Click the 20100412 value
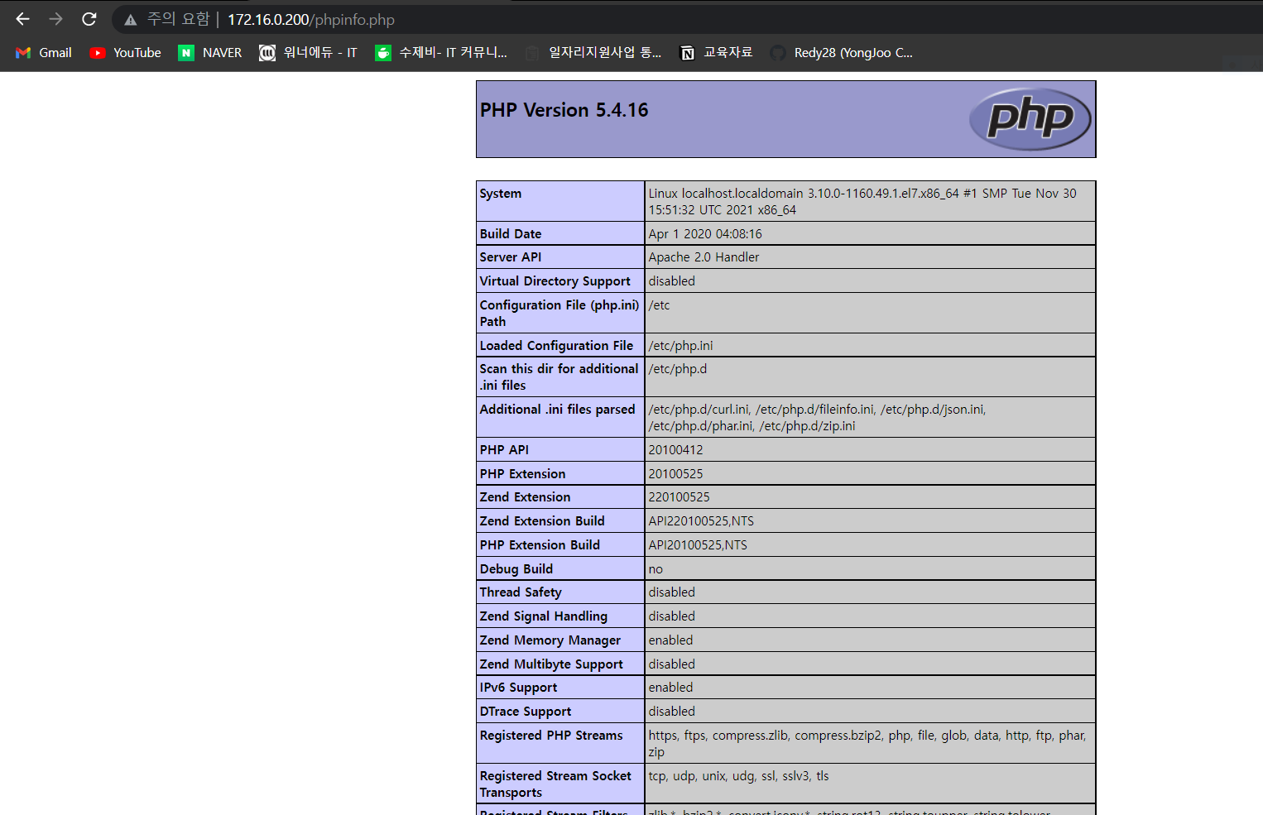Viewport: 1263px width, 815px height. [x=675, y=450]
